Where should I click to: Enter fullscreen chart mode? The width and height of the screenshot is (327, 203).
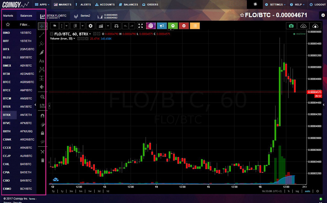point(141,26)
